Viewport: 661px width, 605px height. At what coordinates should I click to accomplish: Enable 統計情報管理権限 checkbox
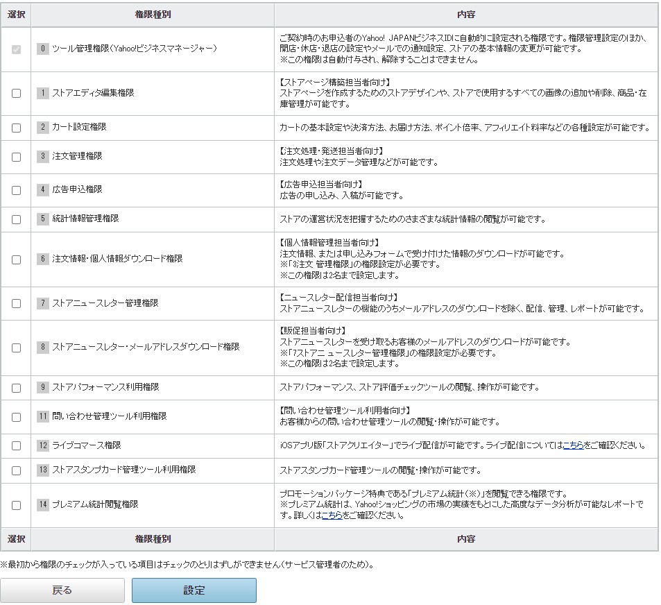(x=16, y=219)
